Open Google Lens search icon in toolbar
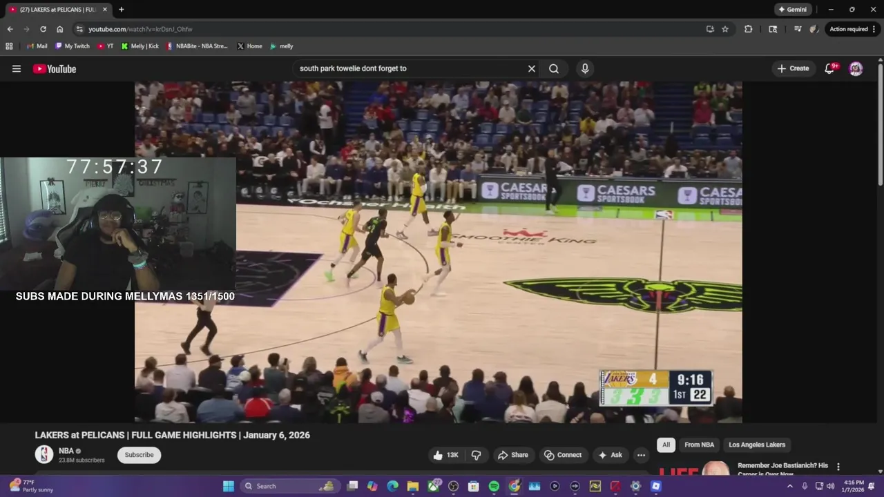The height and width of the screenshot is (497, 884). click(x=773, y=29)
